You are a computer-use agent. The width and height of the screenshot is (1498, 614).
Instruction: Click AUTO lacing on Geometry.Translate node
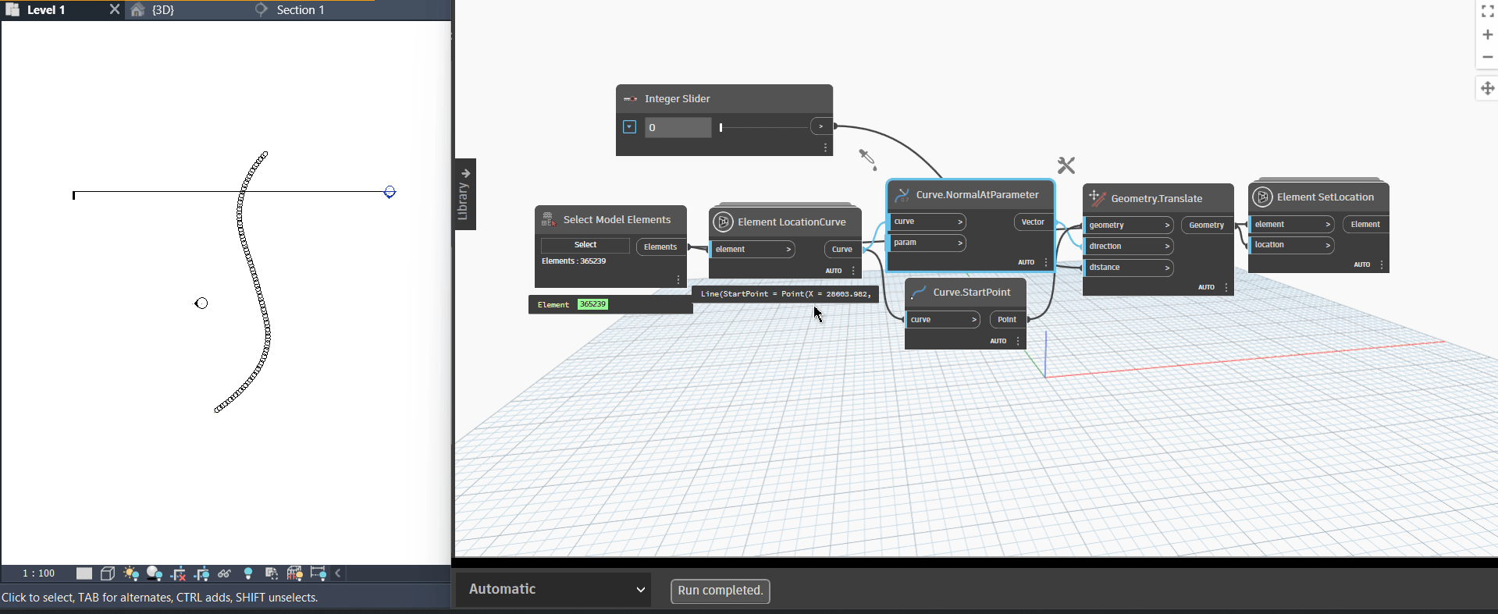click(1207, 287)
